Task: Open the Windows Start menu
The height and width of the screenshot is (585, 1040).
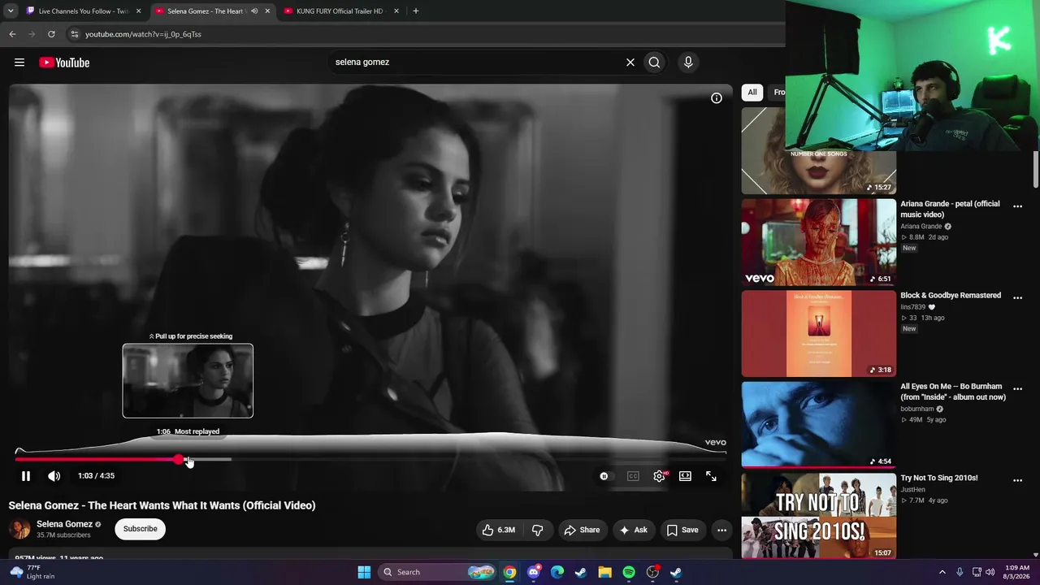Action: click(x=364, y=572)
